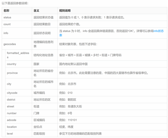168x138 pixels.
Task: Select the district field name
Action: [11, 99]
